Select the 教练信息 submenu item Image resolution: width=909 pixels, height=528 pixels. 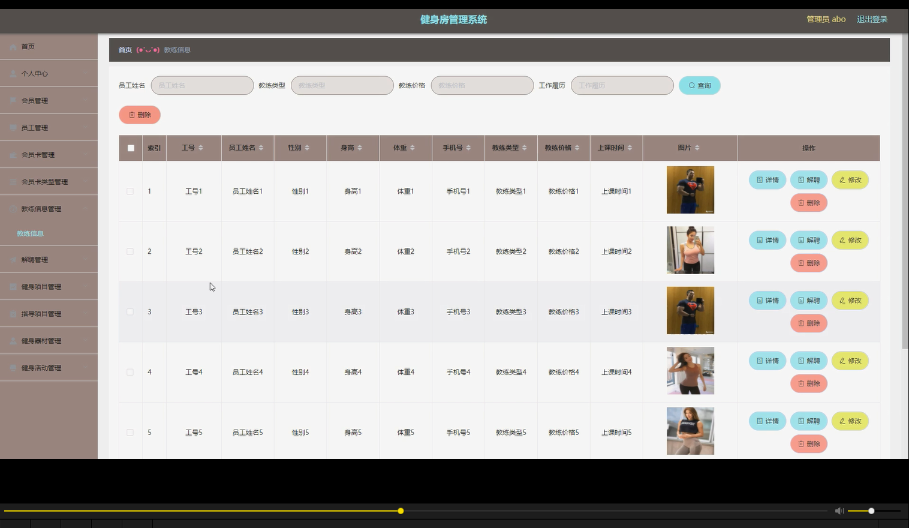coord(31,233)
